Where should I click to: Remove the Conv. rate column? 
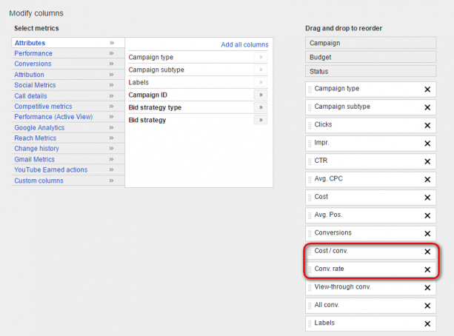tap(427, 269)
